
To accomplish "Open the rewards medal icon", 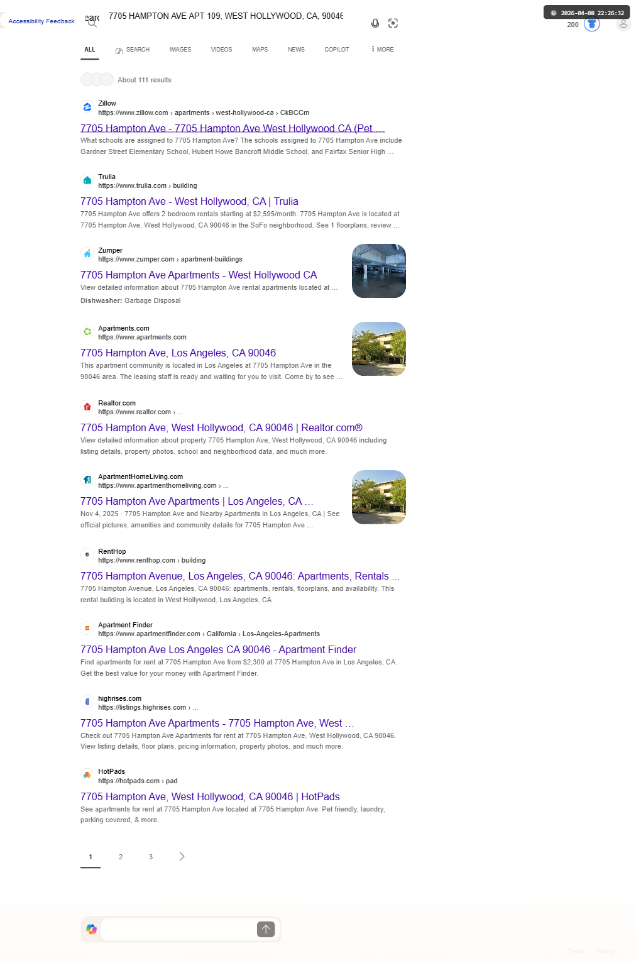I will click(x=592, y=24).
